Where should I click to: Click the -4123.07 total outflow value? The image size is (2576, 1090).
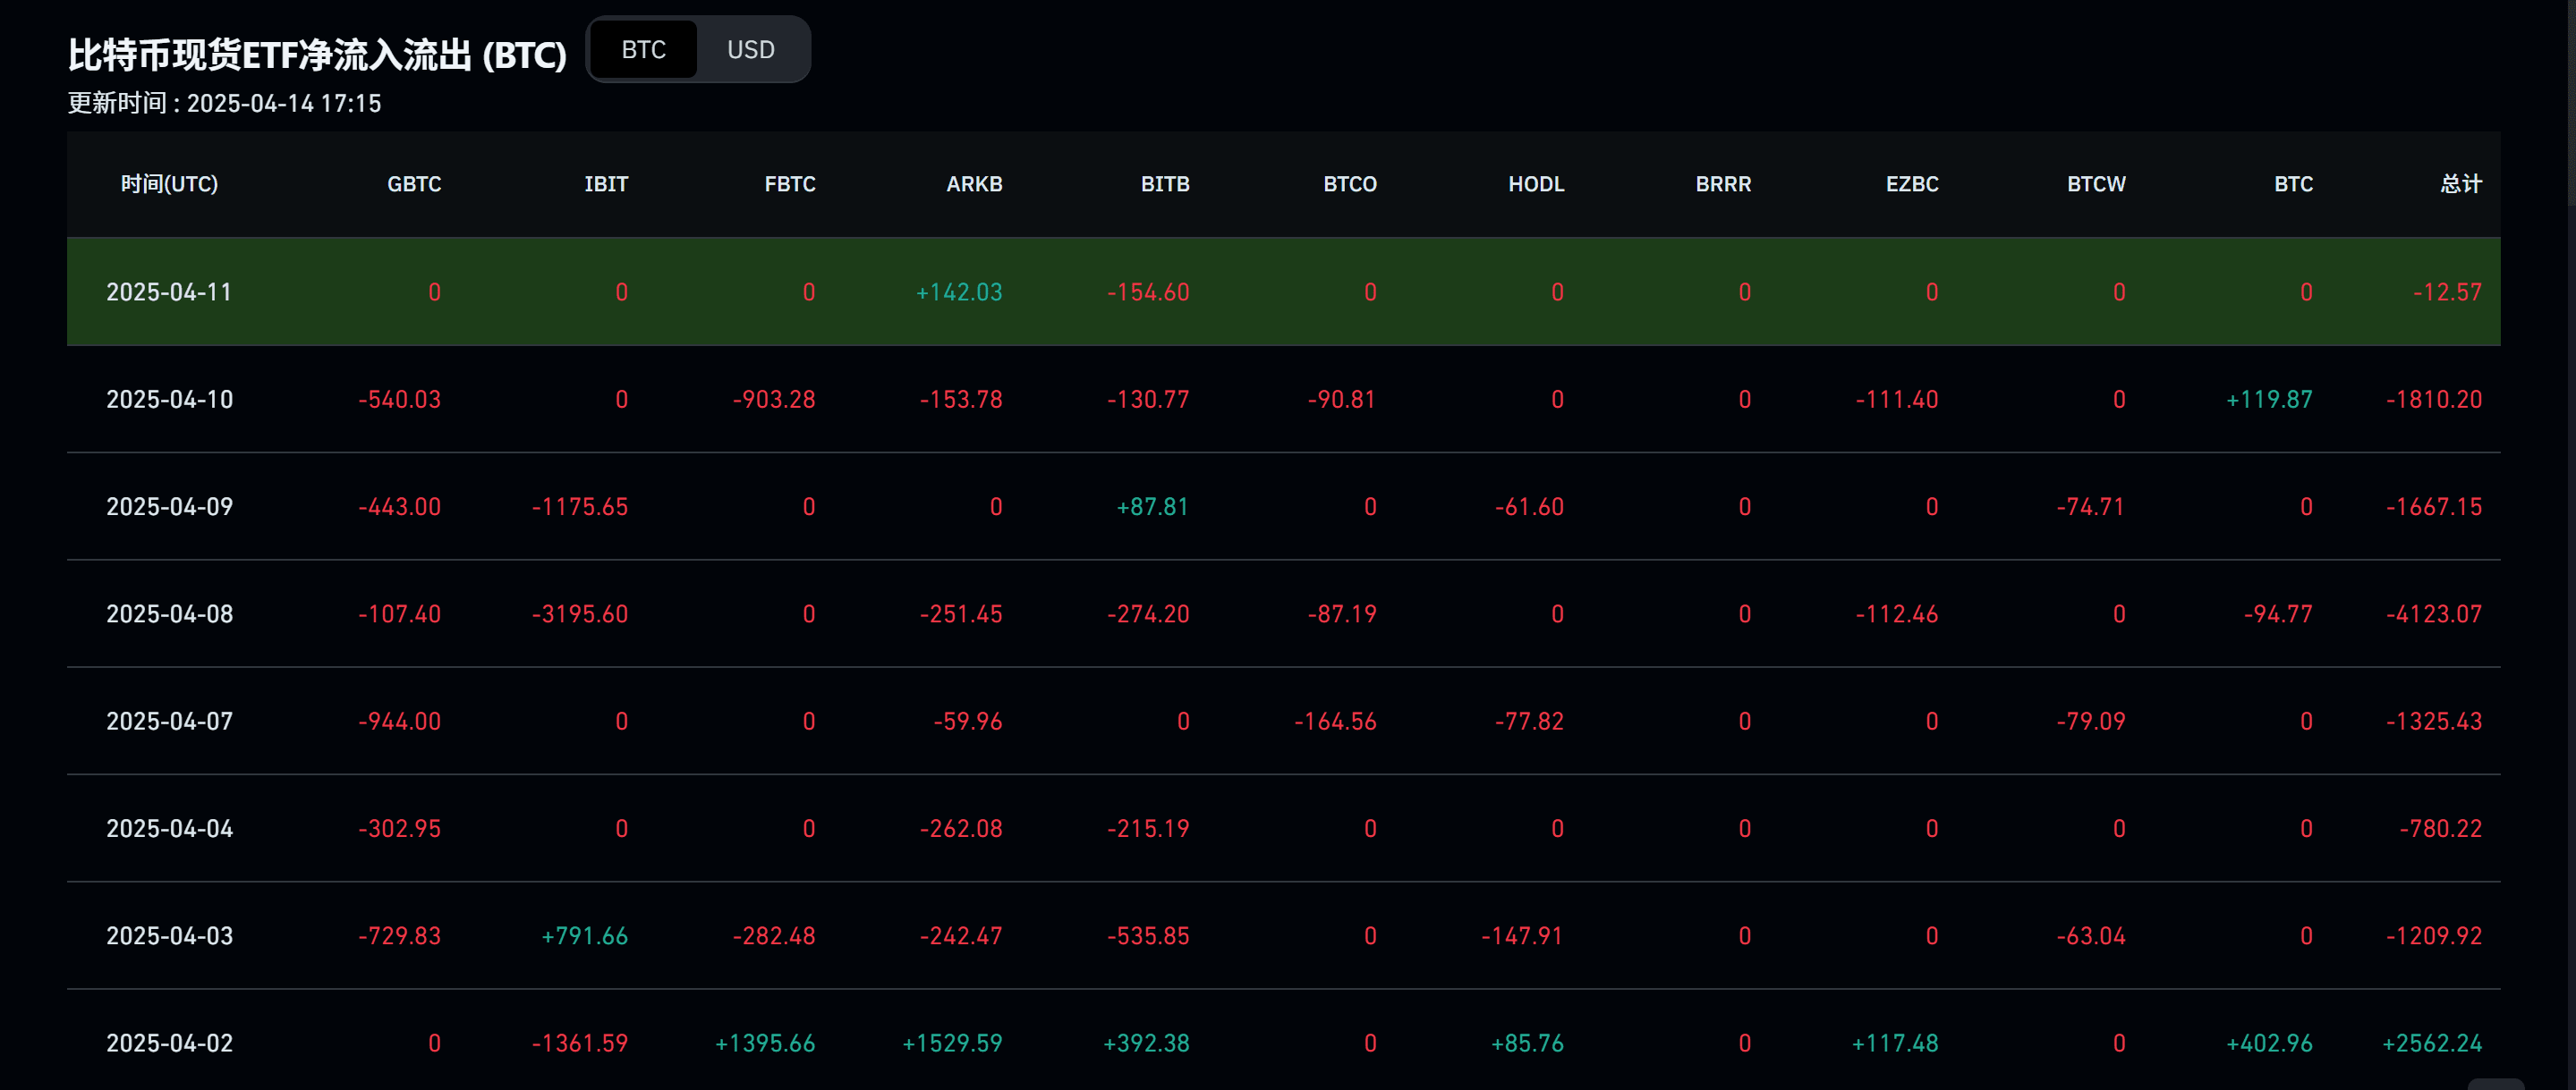pos(2434,614)
